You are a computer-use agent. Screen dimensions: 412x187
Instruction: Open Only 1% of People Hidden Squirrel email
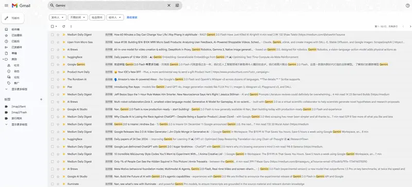pos(230,161)
